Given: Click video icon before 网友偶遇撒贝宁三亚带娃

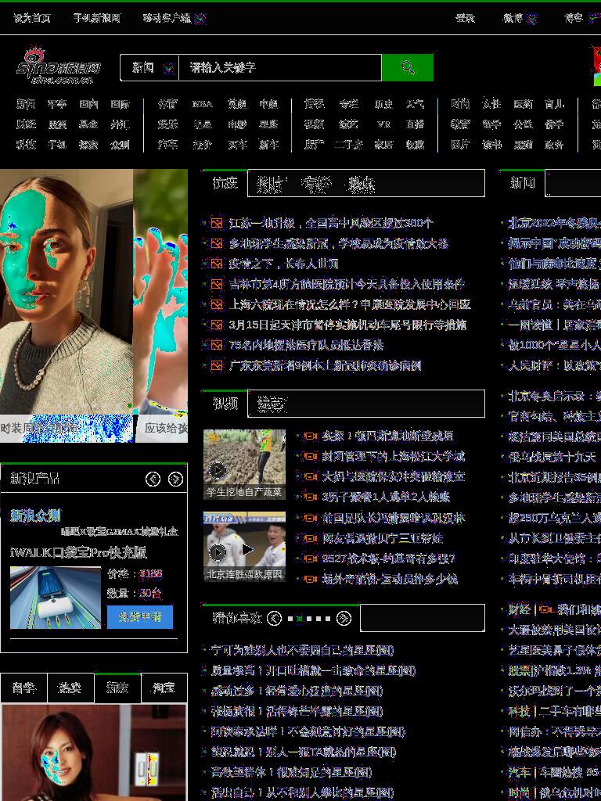Looking at the screenshot, I should click(310, 538).
